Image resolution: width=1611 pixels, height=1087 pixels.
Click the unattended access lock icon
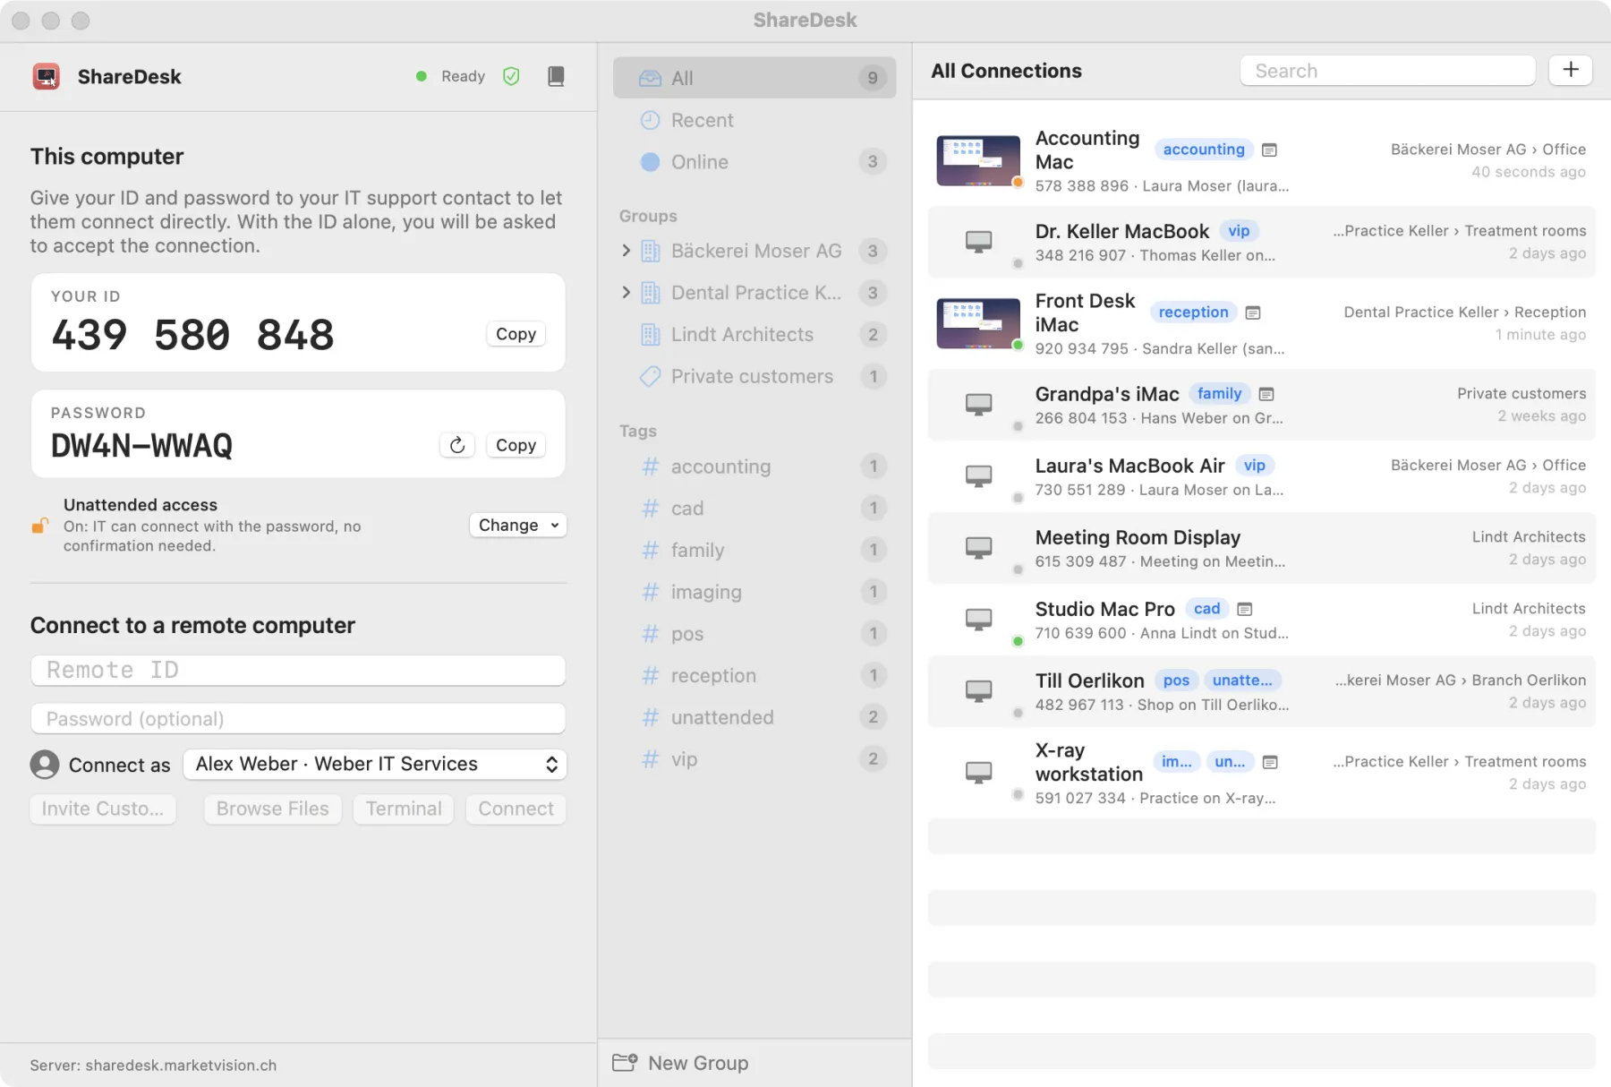pos(40,526)
